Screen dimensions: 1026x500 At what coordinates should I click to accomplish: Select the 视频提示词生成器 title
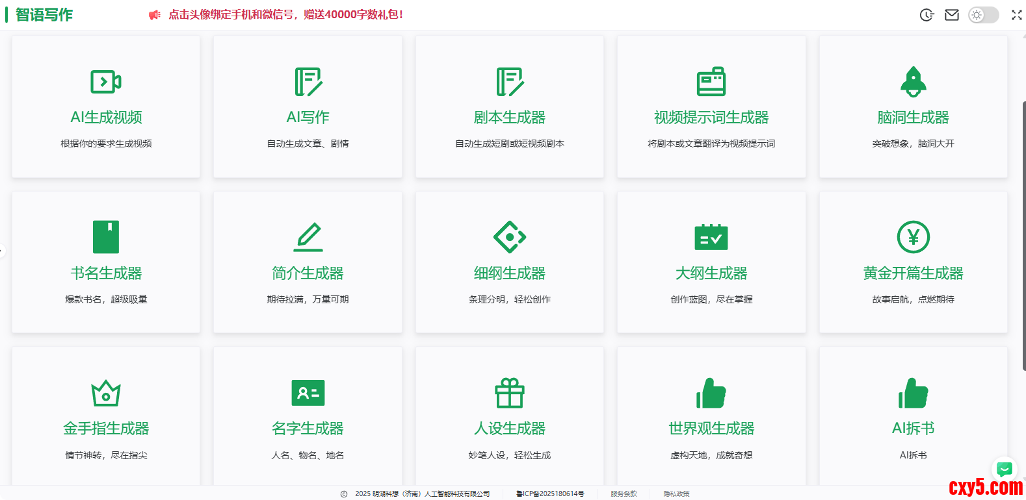(x=711, y=118)
